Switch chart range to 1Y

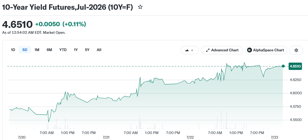76,50
